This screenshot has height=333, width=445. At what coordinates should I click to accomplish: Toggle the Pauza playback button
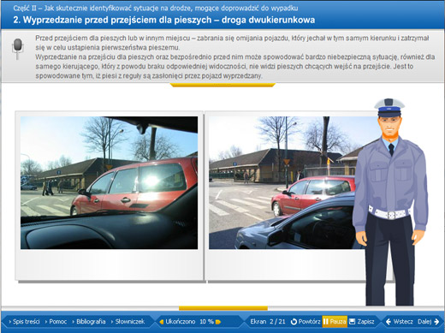pyautogui.click(x=335, y=322)
